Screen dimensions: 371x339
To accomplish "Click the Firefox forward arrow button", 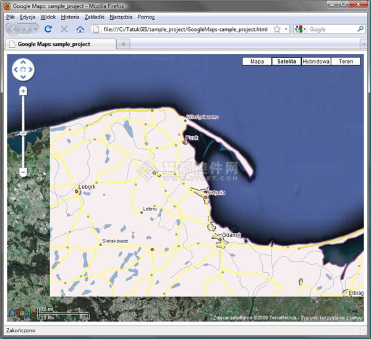I will (27, 30).
